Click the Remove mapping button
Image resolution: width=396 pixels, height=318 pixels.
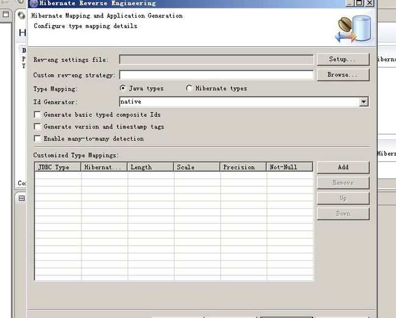(x=343, y=183)
